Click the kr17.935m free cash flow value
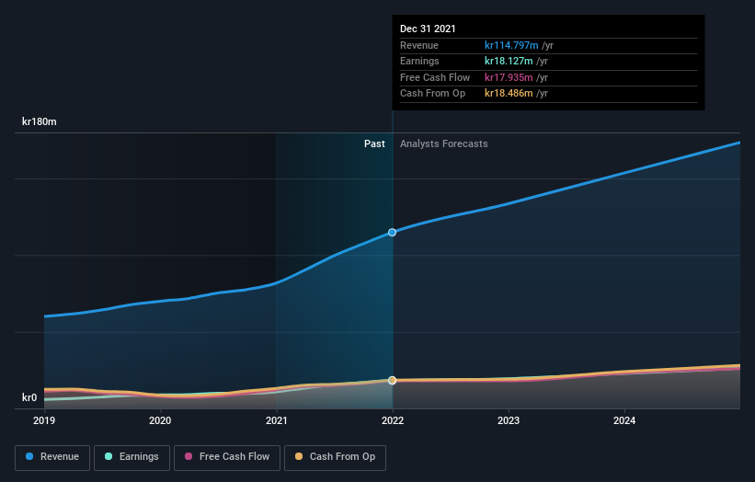 click(509, 77)
